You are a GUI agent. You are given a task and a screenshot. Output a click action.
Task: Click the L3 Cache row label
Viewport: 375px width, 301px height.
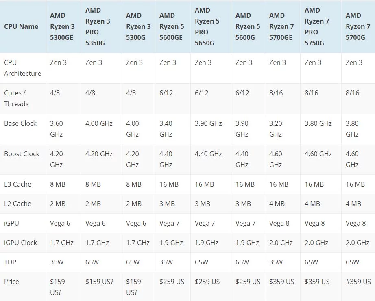coord(18,184)
